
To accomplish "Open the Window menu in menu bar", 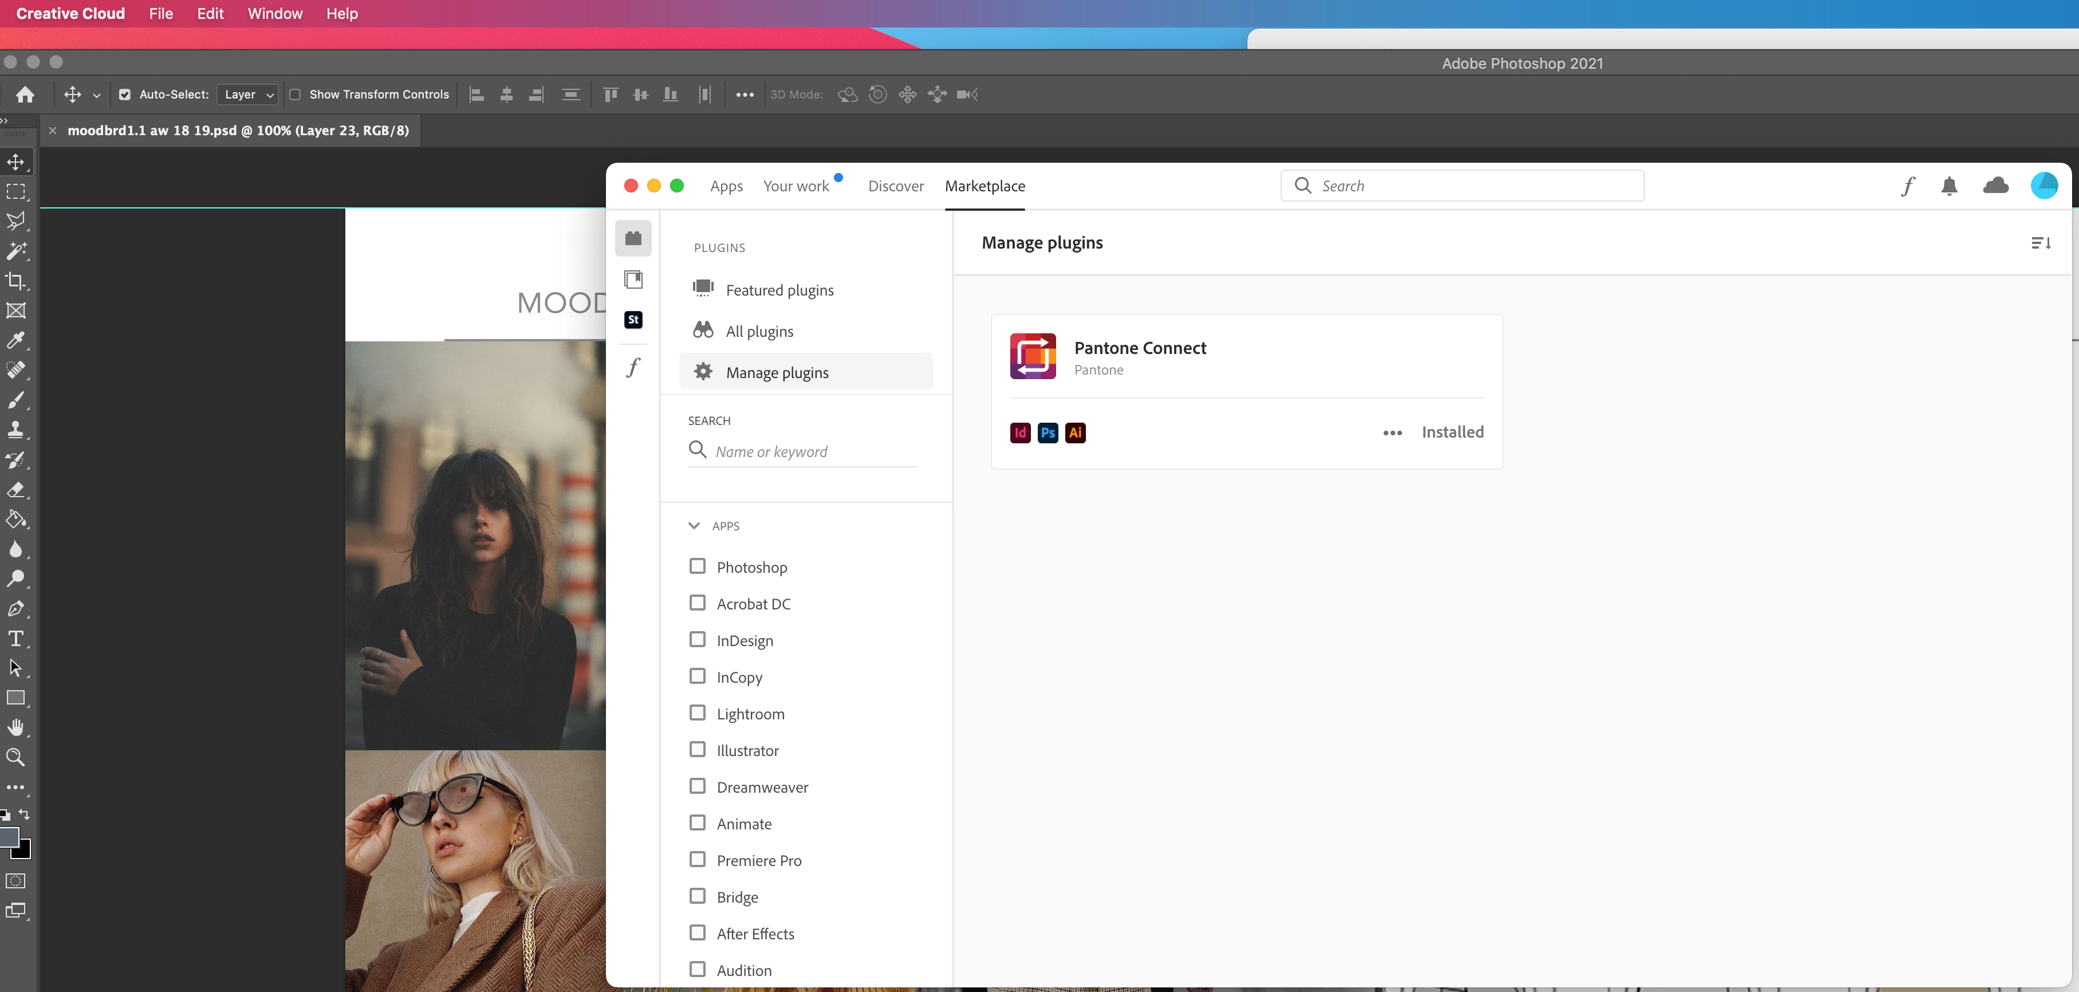I will point(274,14).
